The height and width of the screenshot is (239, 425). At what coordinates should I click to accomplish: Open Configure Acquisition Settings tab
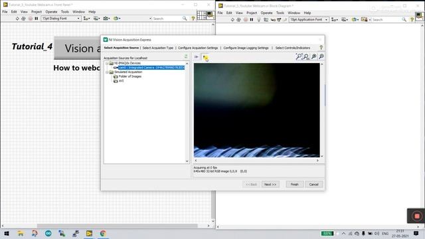[198, 48]
